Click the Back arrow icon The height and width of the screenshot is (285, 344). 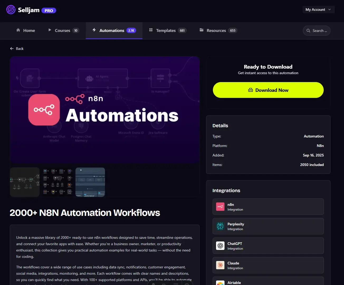[12, 49]
